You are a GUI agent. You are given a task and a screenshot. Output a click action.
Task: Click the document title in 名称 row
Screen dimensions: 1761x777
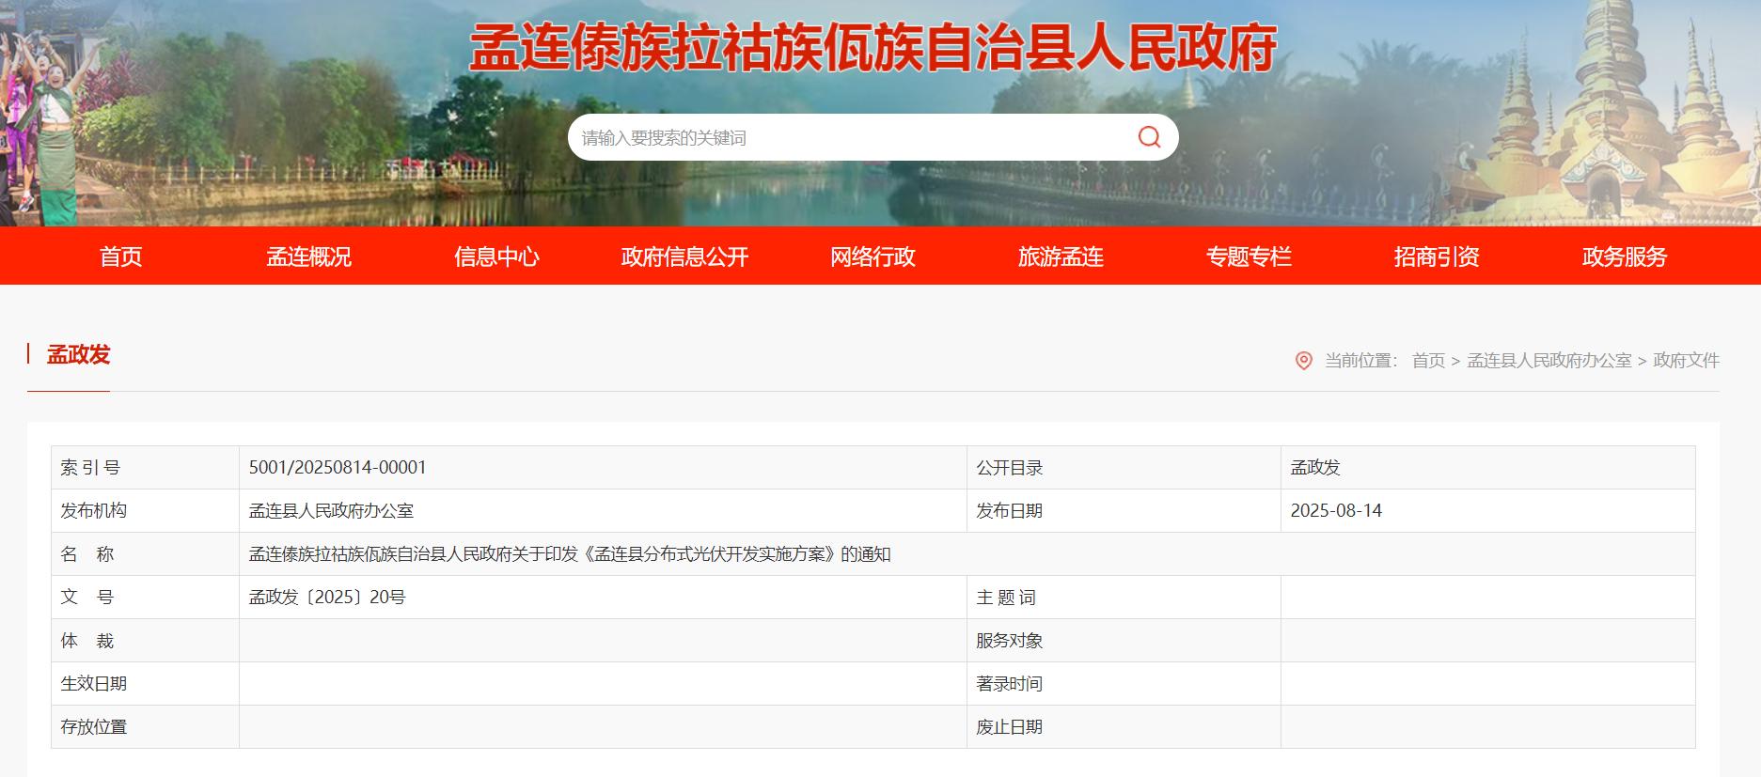(570, 554)
